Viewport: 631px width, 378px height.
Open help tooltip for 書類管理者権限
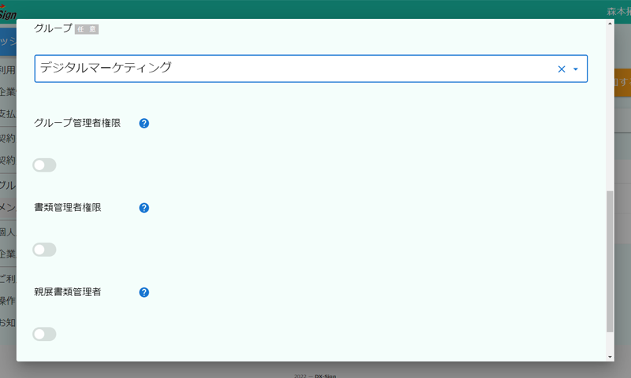[x=144, y=208]
